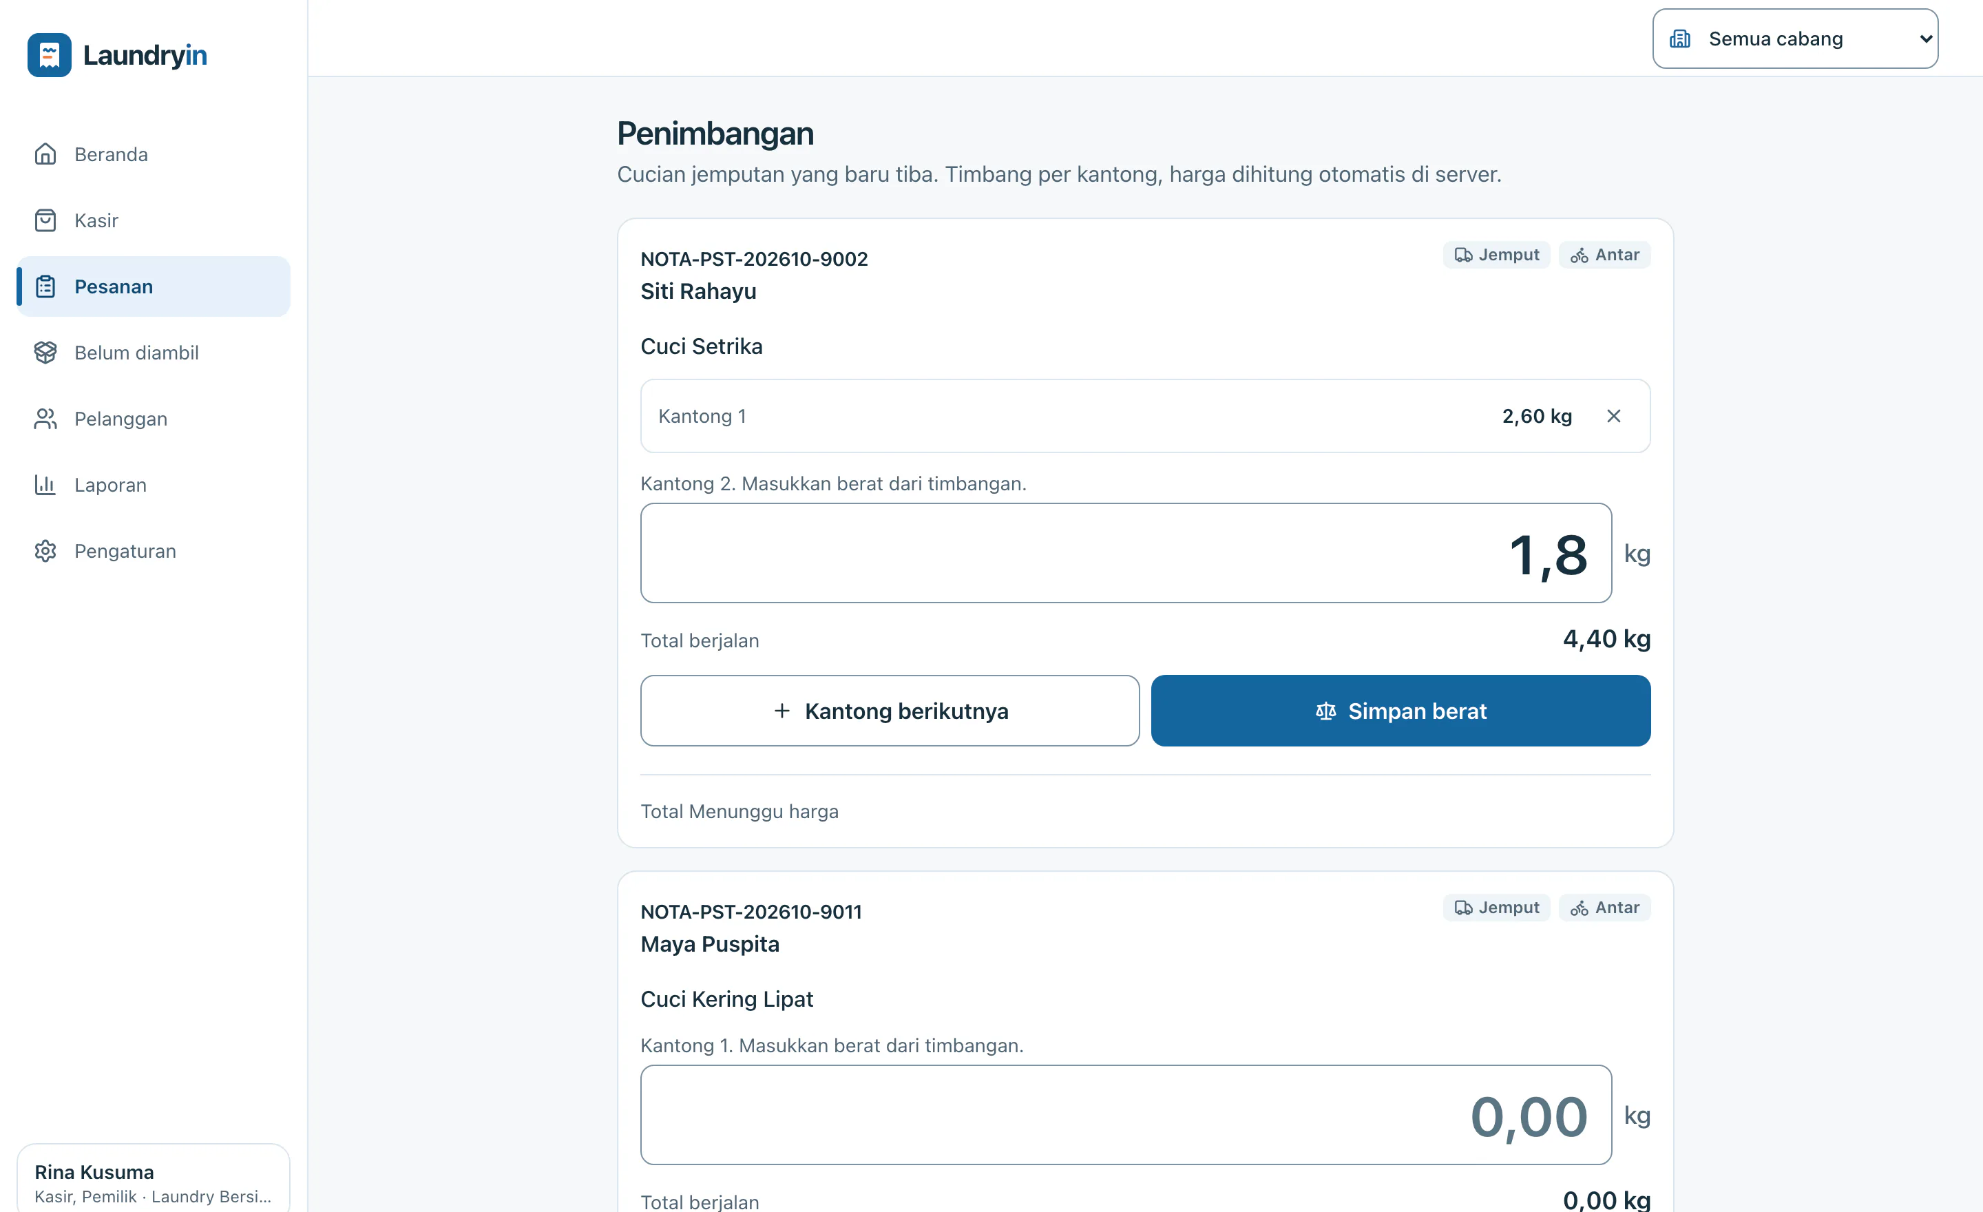The height and width of the screenshot is (1212, 1983).
Task: Click customer name Siti Rahayu
Action: click(x=699, y=291)
